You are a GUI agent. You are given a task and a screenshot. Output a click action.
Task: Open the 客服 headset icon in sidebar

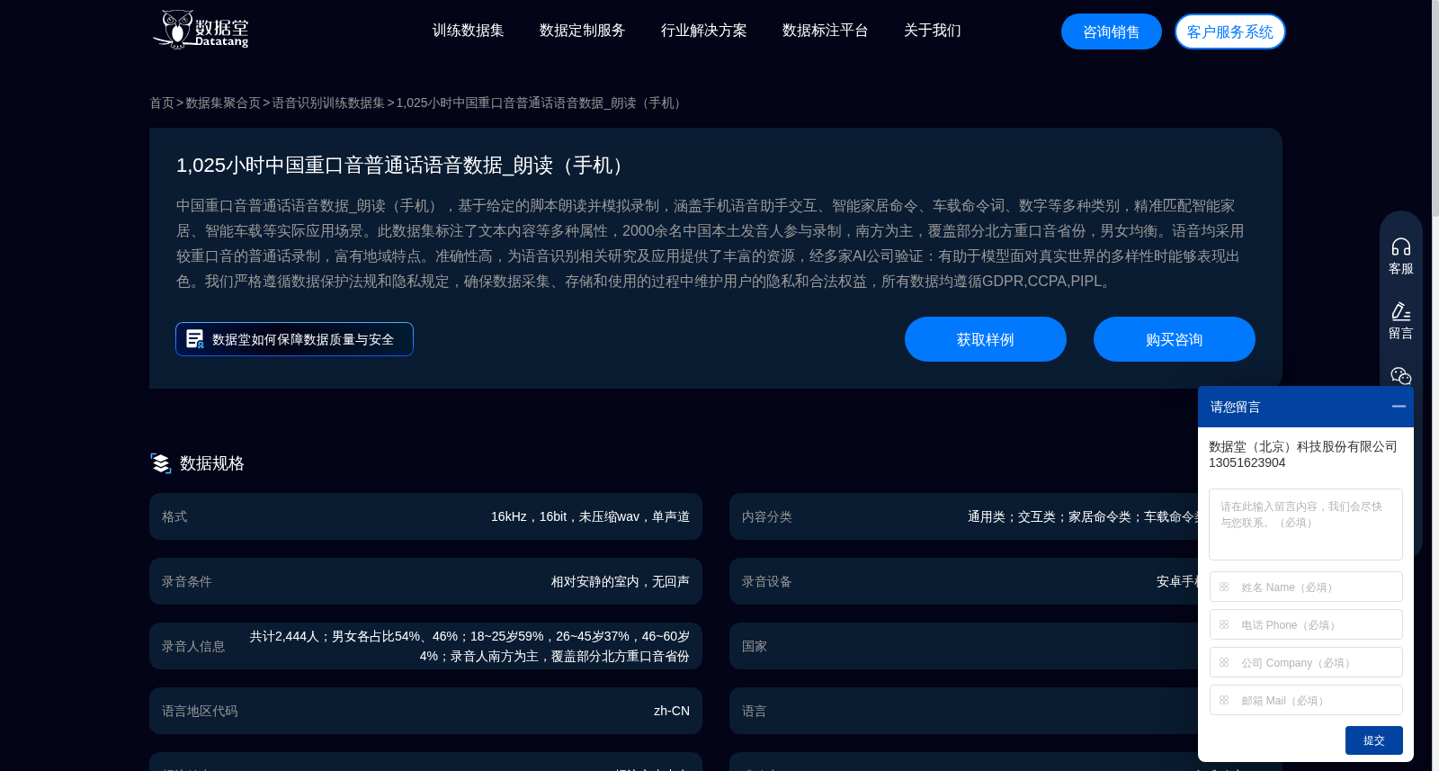(x=1400, y=247)
